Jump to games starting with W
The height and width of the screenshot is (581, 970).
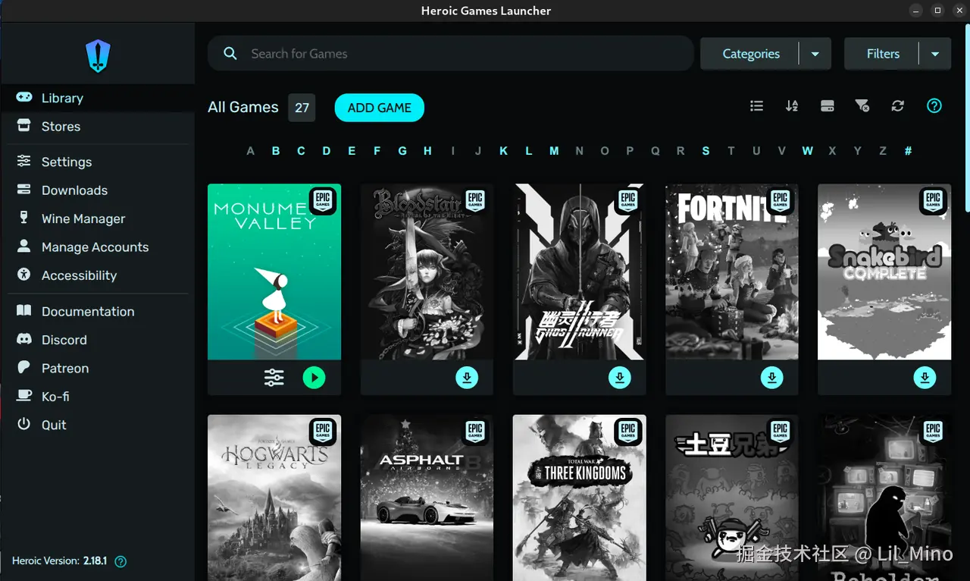tap(807, 151)
